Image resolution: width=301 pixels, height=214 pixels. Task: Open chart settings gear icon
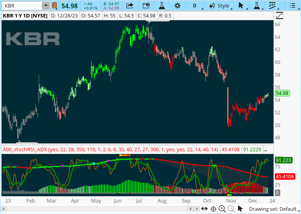(177, 6)
